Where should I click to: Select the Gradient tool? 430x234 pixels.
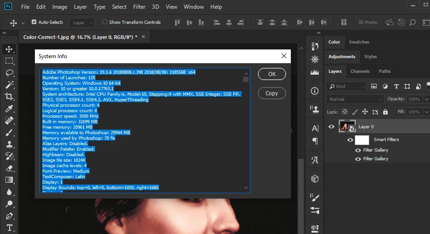coord(9,180)
